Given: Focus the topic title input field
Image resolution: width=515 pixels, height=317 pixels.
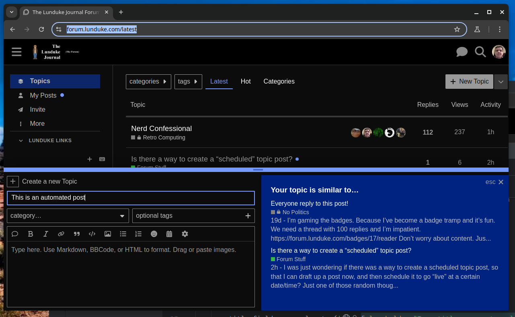Looking at the screenshot, I should coord(131,198).
